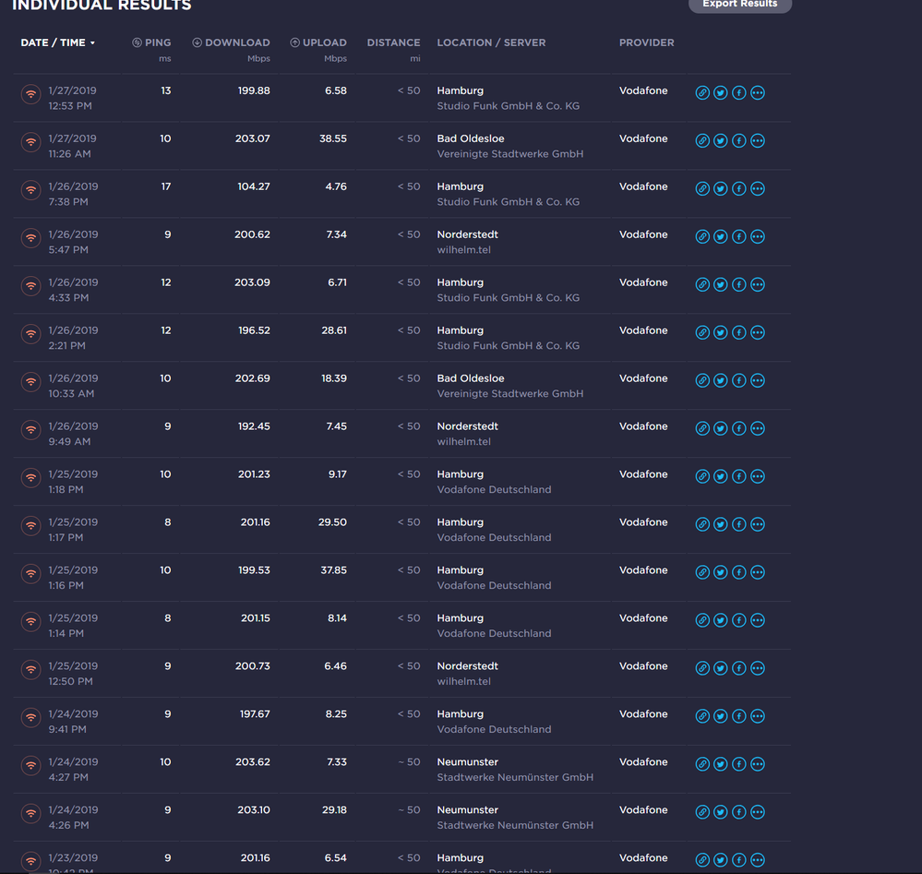This screenshot has height=874, width=922.
Task: Select download value 192.45
Action: (254, 426)
